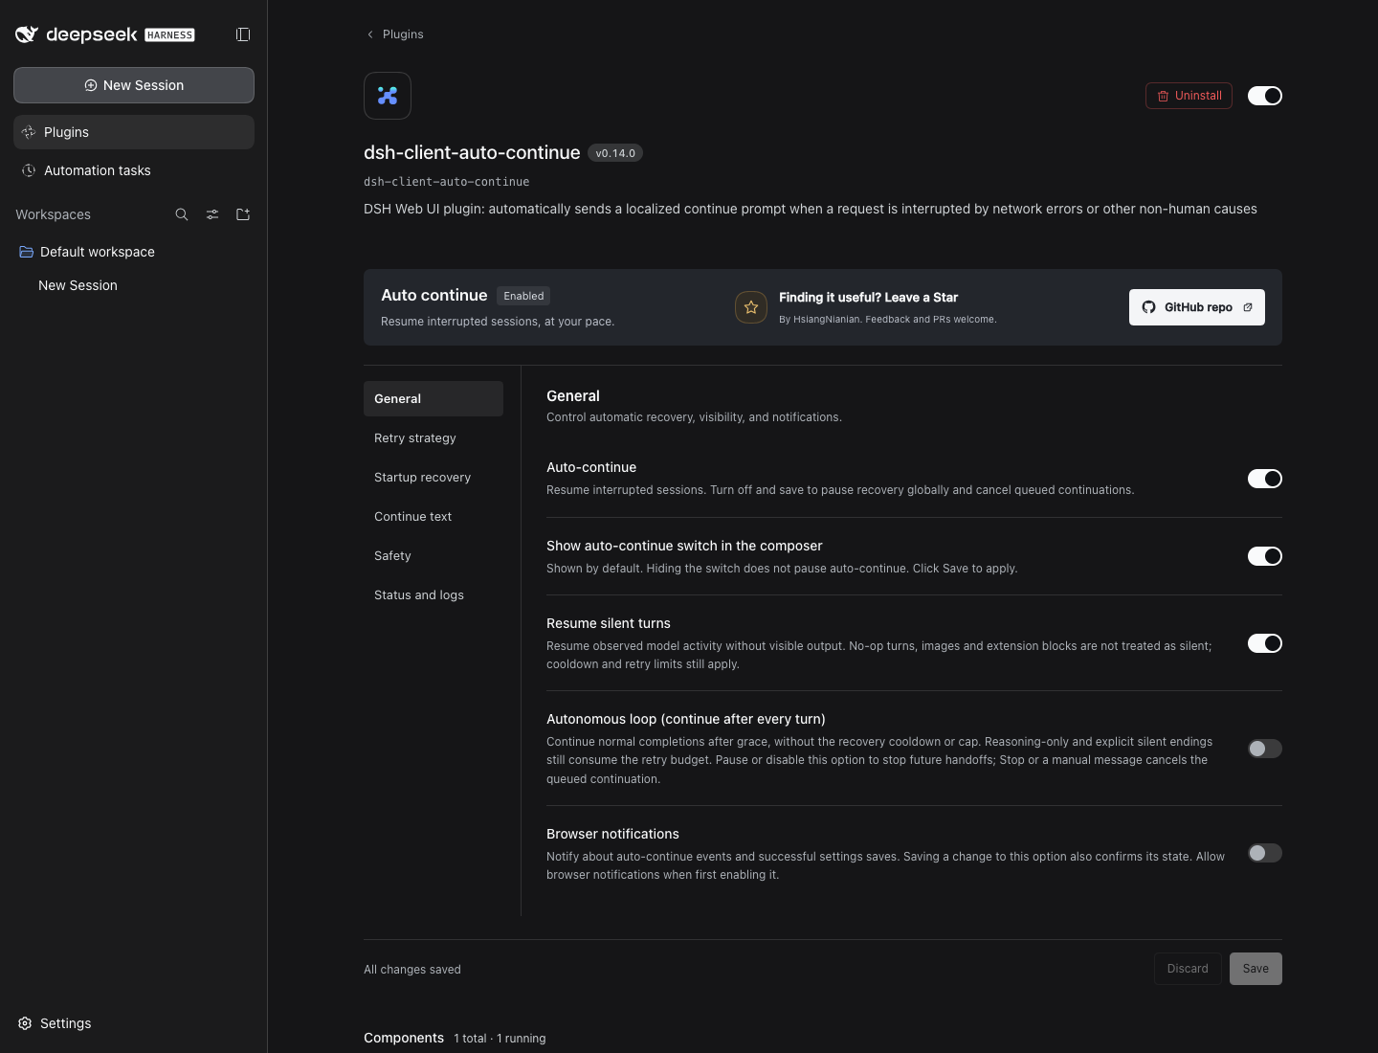Click 'Finding it useful? Leave a Star' text
The height and width of the screenshot is (1053, 1378).
[x=868, y=298]
